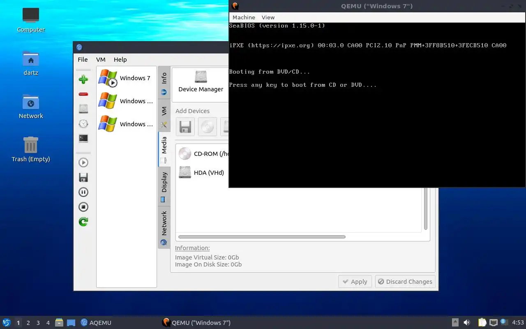The width and height of the screenshot is (526, 329).
Task: Click the red minus Delete VM icon
Action: (x=83, y=94)
